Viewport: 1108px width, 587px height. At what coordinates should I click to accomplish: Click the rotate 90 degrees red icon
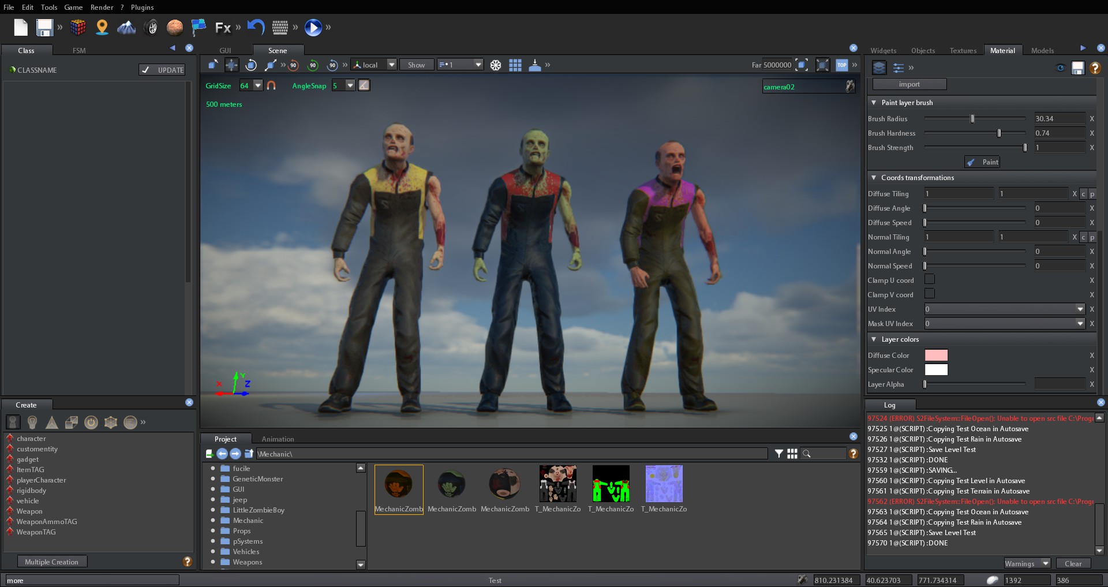click(293, 65)
